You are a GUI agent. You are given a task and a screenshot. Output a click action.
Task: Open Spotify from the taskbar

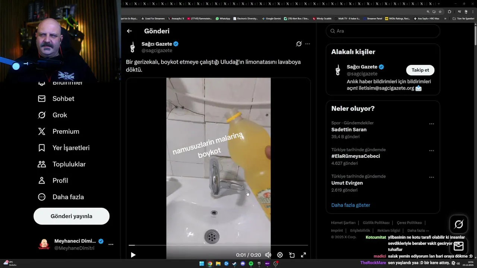point(251,264)
